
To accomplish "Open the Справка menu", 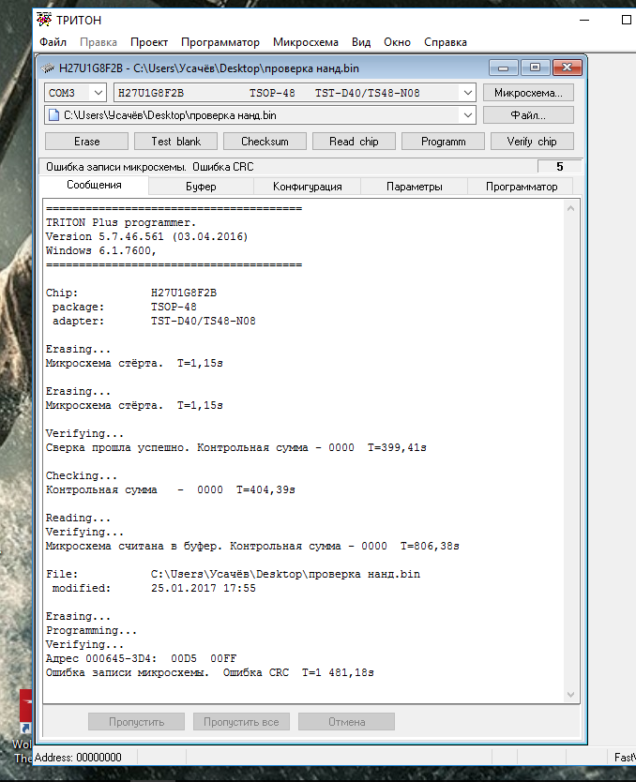I will (x=445, y=42).
